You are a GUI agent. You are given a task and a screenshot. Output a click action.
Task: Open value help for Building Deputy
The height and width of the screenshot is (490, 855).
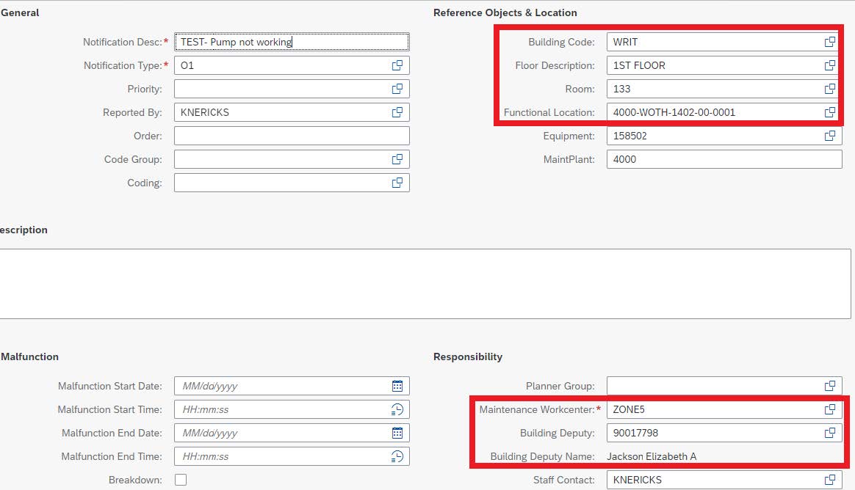[x=830, y=433]
